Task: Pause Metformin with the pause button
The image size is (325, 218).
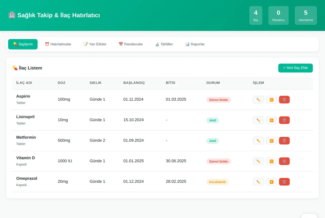Action: tap(271, 141)
